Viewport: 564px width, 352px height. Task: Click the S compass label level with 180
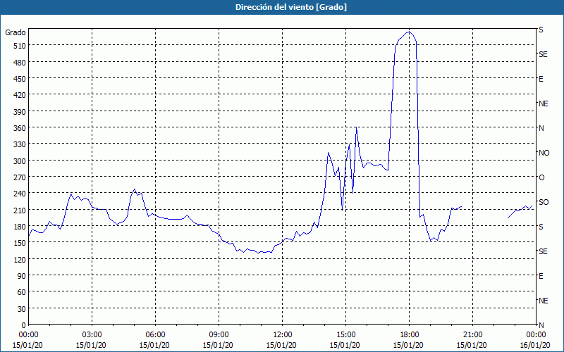pos(541,227)
